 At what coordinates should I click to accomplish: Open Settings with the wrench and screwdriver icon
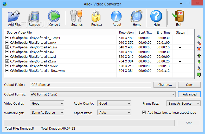[x=76, y=16]
